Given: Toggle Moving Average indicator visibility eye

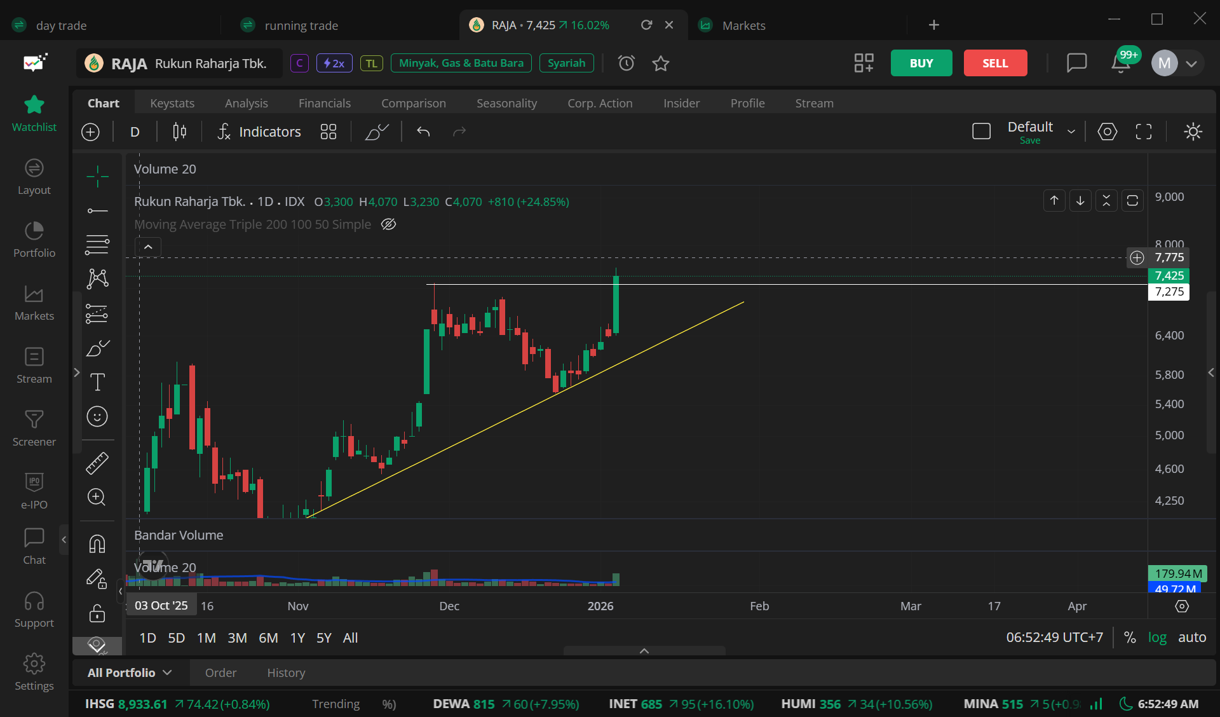Looking at the screenshot, I should (388, 224).
